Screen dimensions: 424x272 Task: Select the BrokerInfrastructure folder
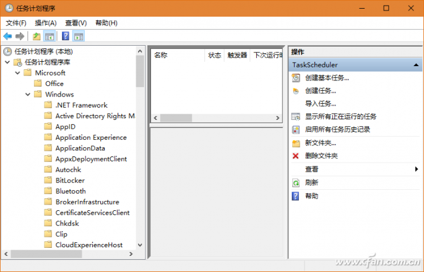click(87, 202)
